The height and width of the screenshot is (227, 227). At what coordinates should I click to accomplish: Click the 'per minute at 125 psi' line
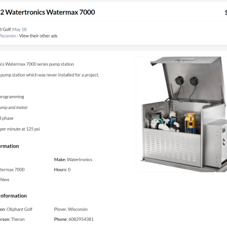pyautogui.click(x=20, y=129)
